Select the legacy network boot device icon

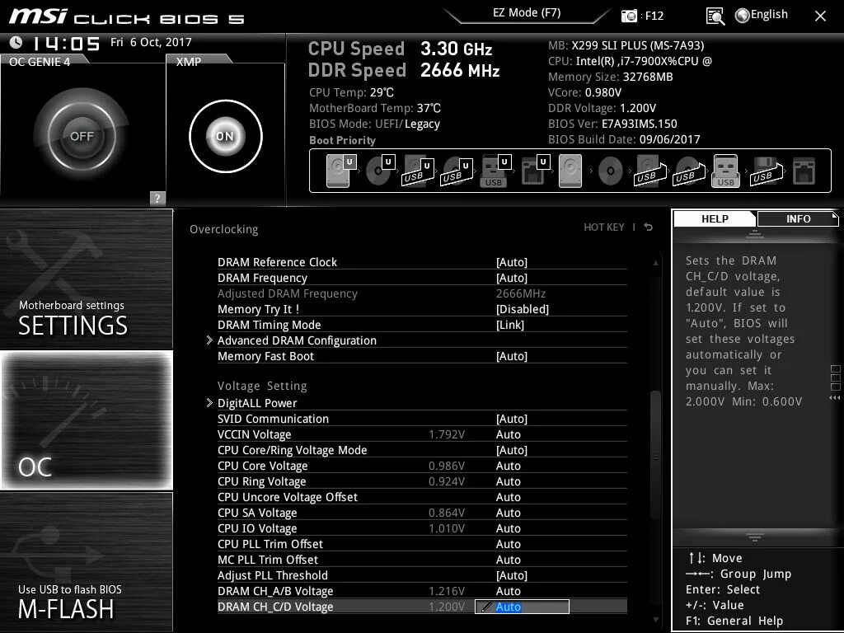tap(804, 171)
